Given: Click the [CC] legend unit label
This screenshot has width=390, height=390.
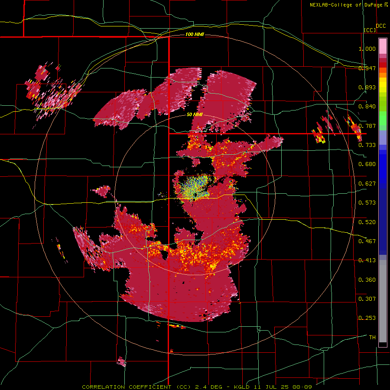Looking at the screenshot, I should [x=370, y=30].
